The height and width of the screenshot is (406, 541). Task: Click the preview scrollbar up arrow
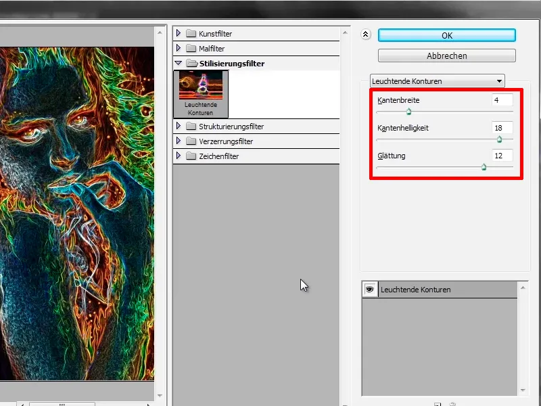(x=160, y=32)
